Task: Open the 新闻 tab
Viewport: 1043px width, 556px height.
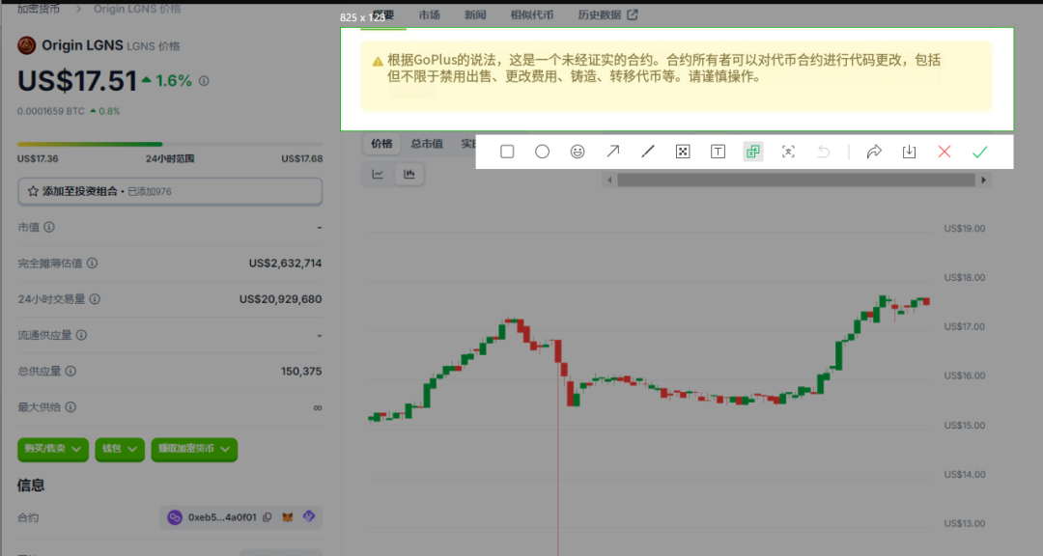Action: coord(474,14)
